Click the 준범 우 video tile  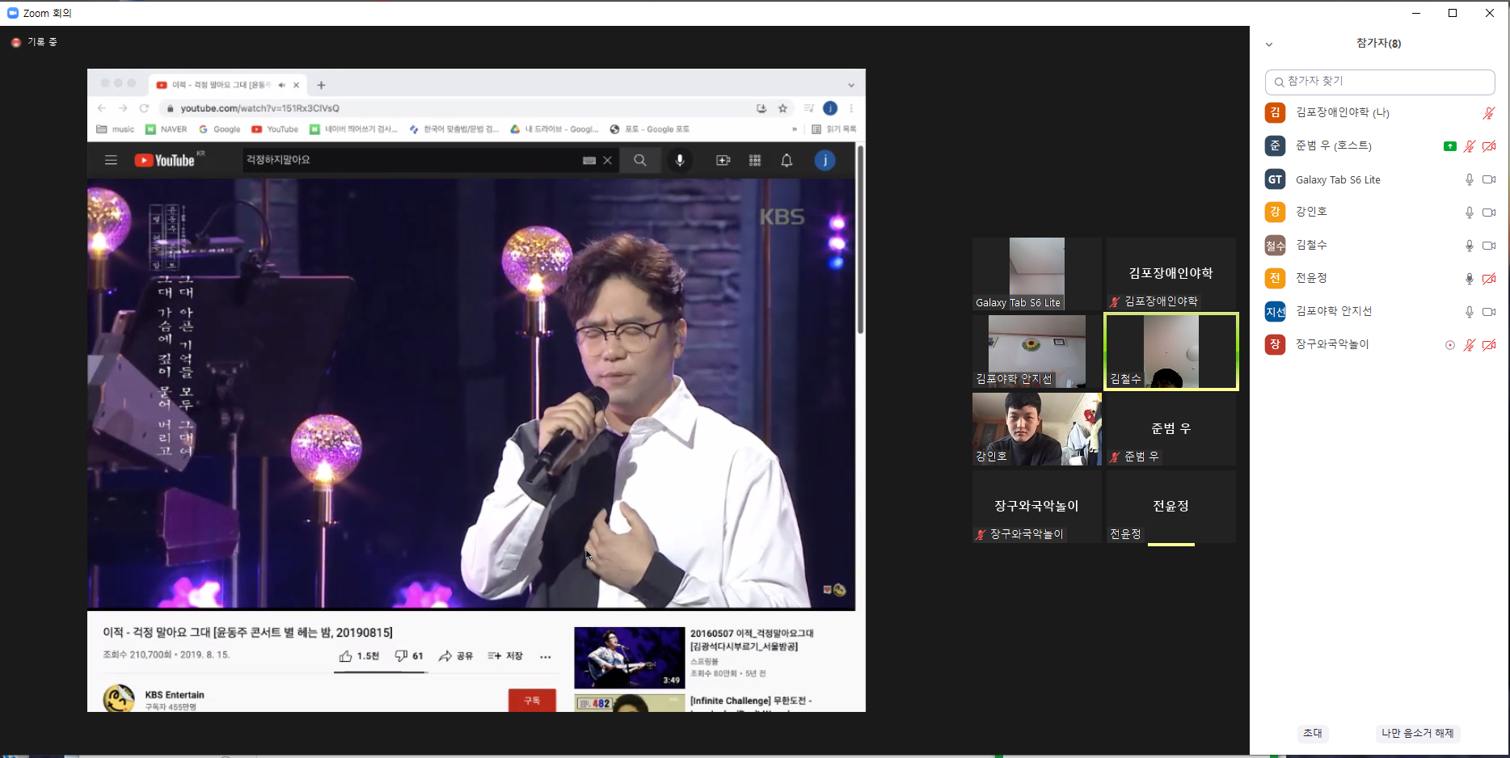[x=1171, y=429]
